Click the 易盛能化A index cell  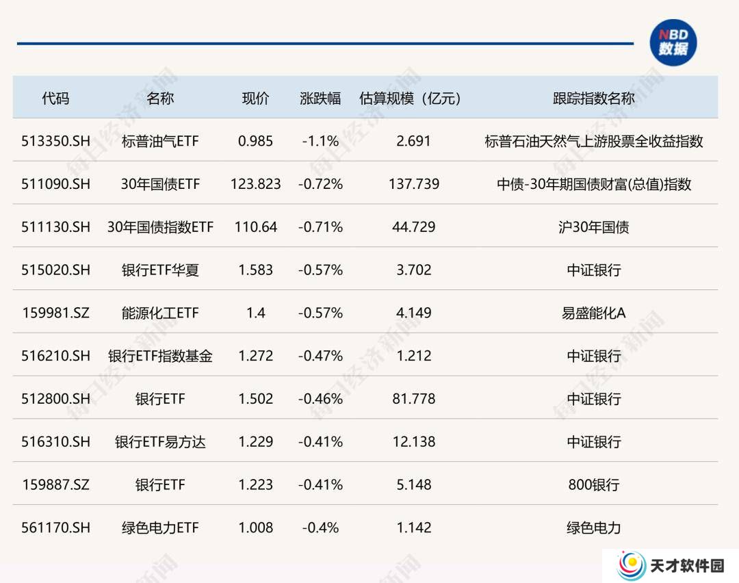coord(594,313)
